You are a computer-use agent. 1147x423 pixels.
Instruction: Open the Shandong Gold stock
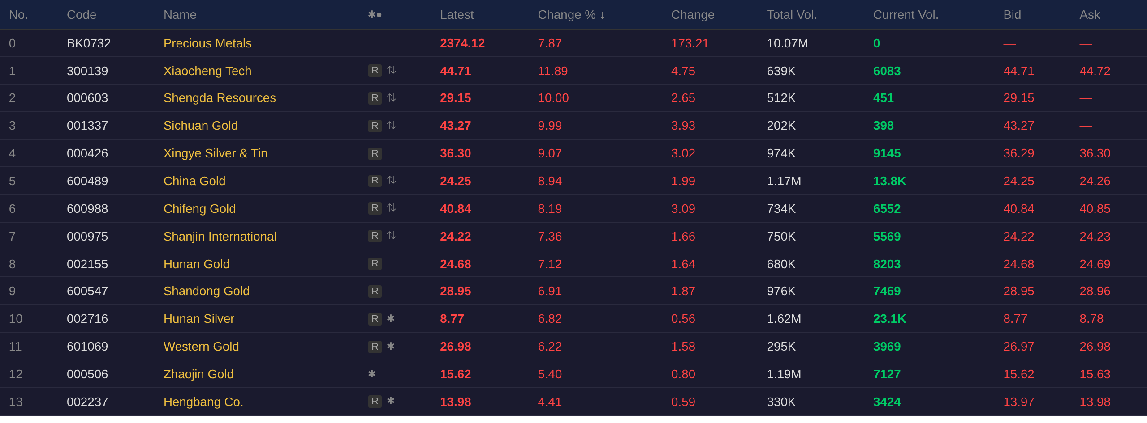pyautogui.click(x=207, y=291)
